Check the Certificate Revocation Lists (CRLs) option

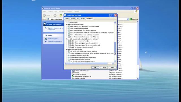click(69, 53)
